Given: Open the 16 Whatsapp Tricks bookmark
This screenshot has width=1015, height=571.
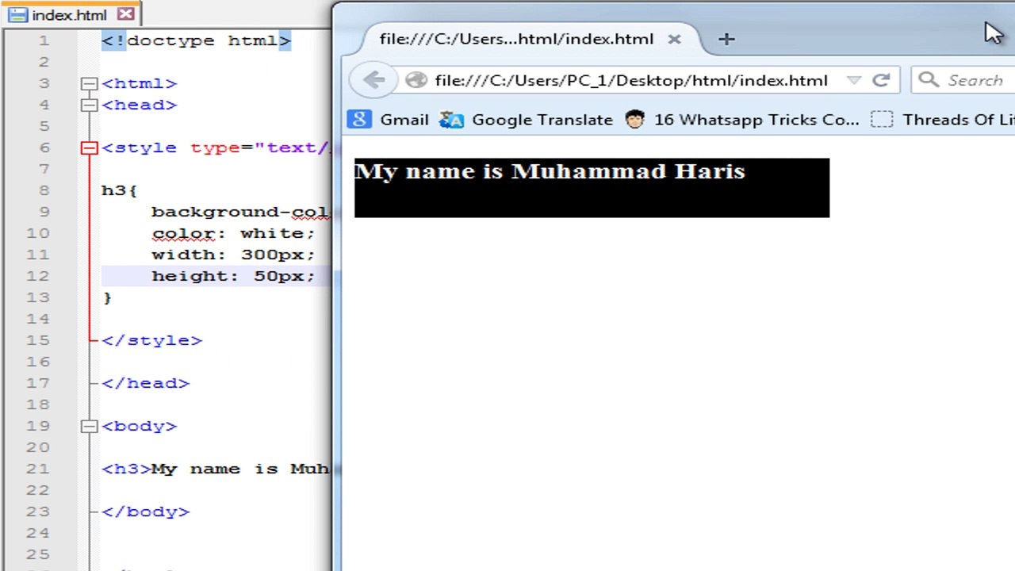Looking at the screenshot, I should pos(742,120).
